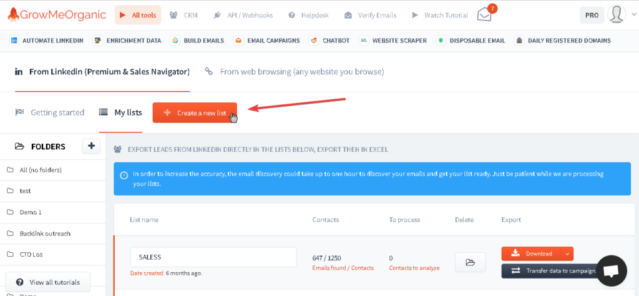Screen dimensions: 639x296
Task: Move SALESS list using folder button
Action: pyautogui.click(x=471, y=262)
